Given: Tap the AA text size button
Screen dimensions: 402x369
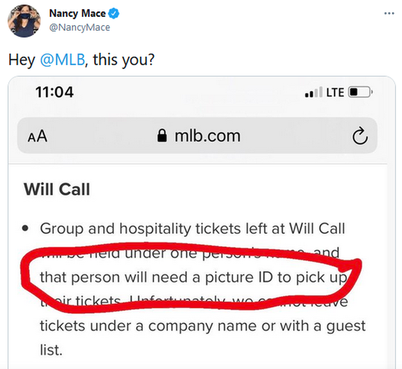Looking at the screenshot, I should click(x=37, y=136).
